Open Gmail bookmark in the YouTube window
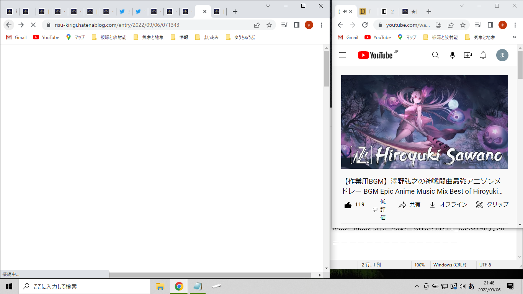523x294 pixels. [348, 37]
